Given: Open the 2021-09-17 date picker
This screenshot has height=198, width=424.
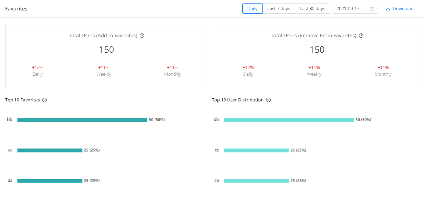Looking at the screenshot, I should 350,9.
